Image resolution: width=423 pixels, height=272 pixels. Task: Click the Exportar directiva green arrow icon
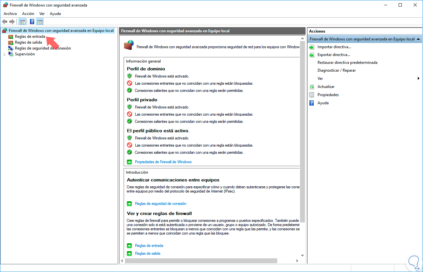312,55
